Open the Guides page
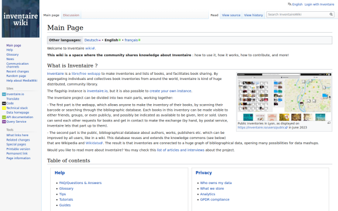This screenshot has width=338, height=211. (x=65, y=205)
